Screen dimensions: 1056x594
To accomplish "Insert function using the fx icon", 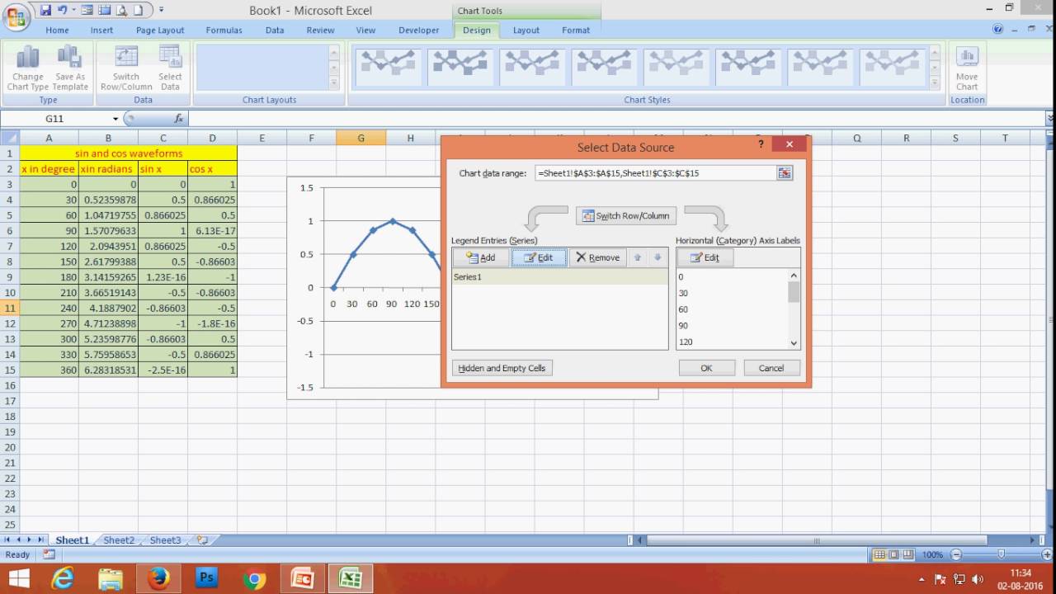I will (179, 119).
